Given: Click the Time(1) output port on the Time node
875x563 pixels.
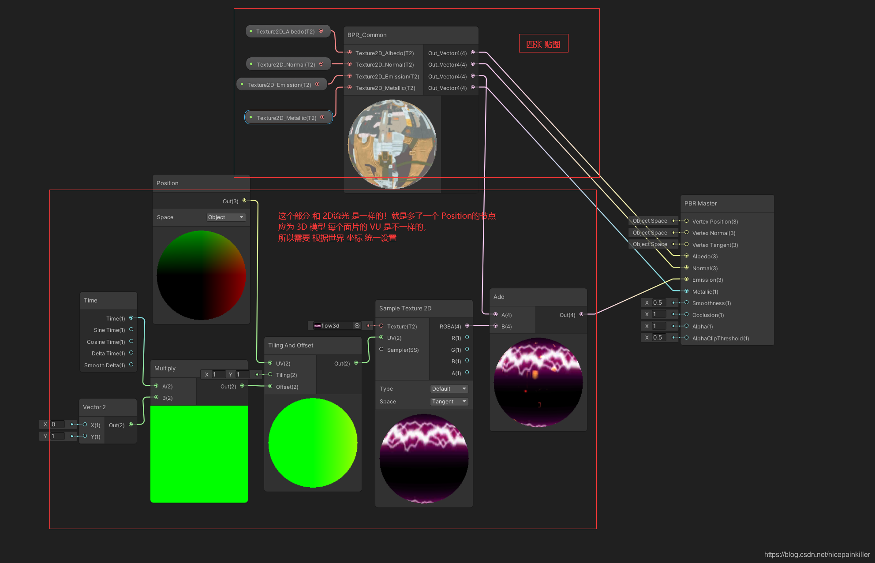Looking at the screenshot, I should 131,318.
